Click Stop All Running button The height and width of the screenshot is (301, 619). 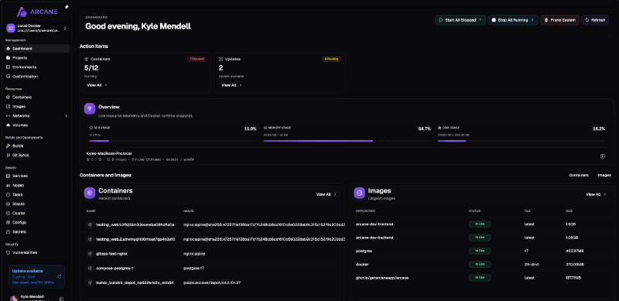pos(513,20)
